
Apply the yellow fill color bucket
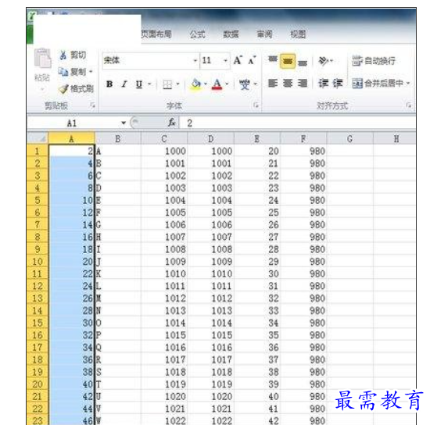pyautogui.click(x=195, y=84)
